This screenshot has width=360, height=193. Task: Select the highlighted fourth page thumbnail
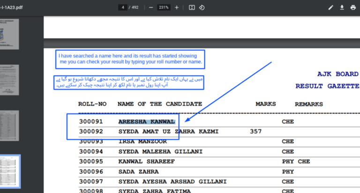coord(10,172)
